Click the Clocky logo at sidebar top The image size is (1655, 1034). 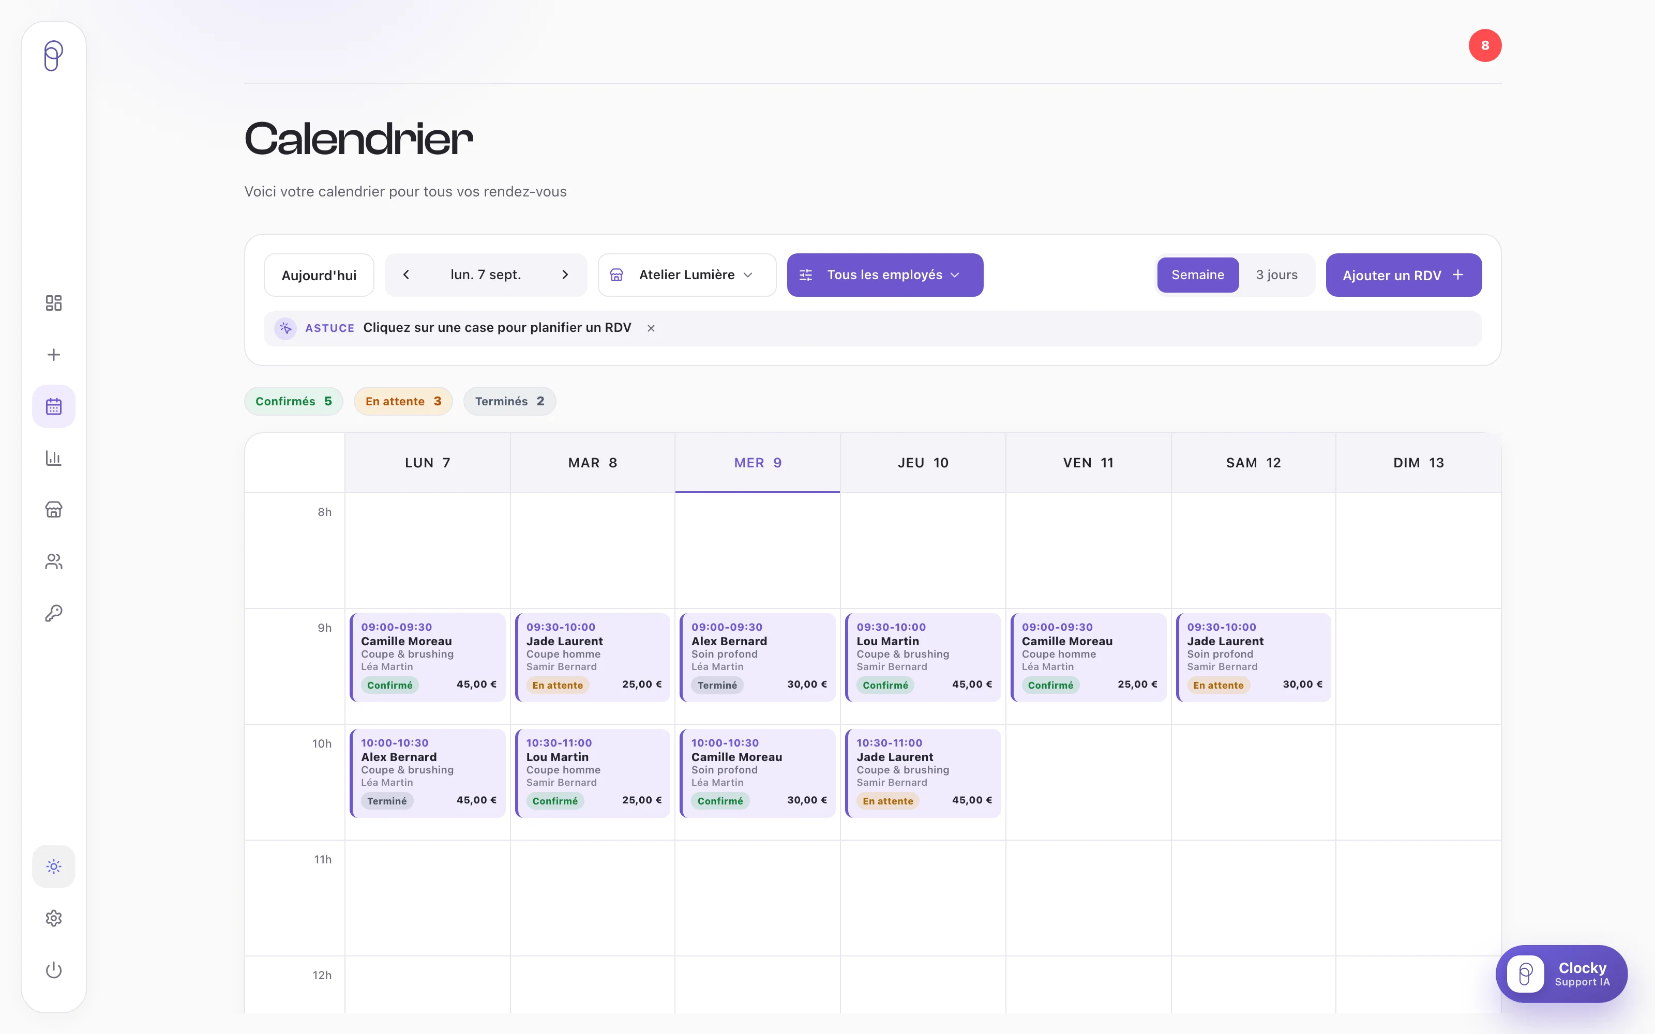coord(53,55)
